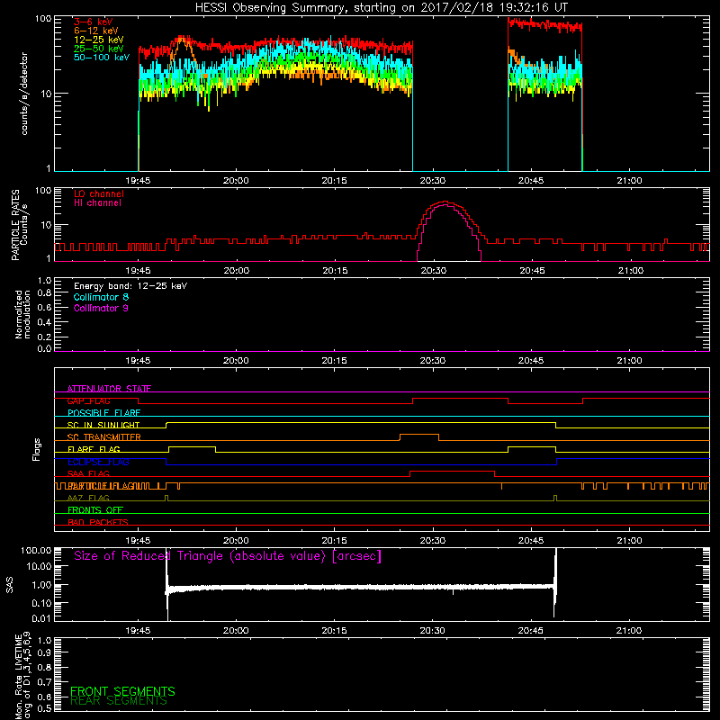This screenshot has width=720, height=720.
Task: Click the ATTENUATOR_STATE flag label
Action: click(x=109, y=389)
